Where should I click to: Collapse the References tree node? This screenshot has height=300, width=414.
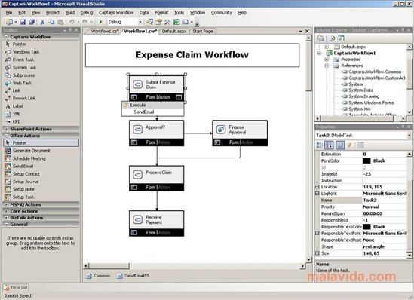click(327, 66)
